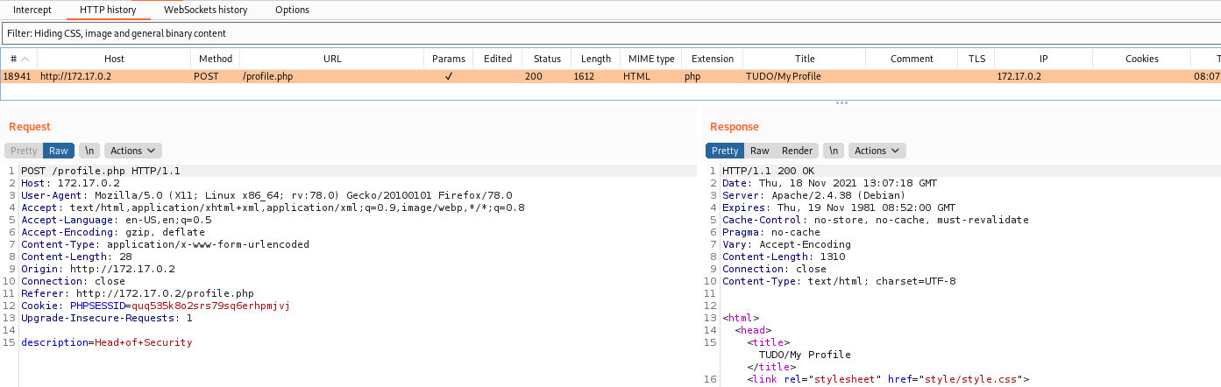Sort by Method column header
This screenshot has width=1221, height=387.
click(x=215, y=59)
